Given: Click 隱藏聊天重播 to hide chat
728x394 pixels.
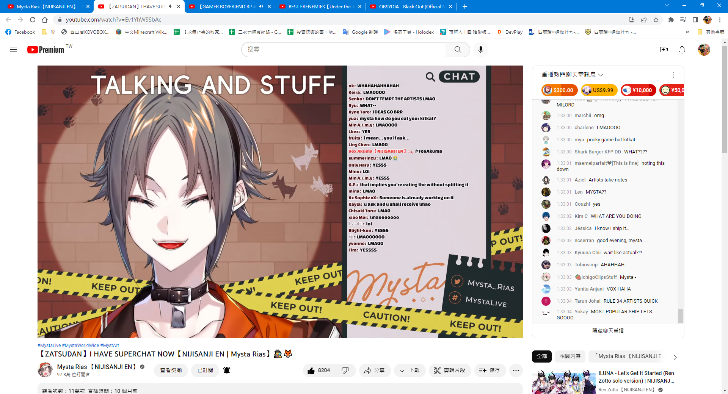Looking at the screenshot, I should tap(608, 331).
